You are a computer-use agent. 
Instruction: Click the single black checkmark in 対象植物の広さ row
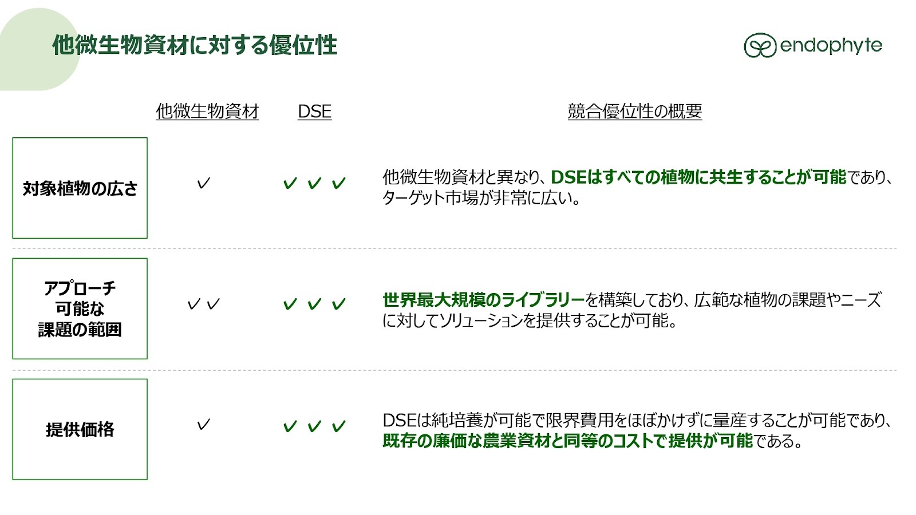(203, 183)
